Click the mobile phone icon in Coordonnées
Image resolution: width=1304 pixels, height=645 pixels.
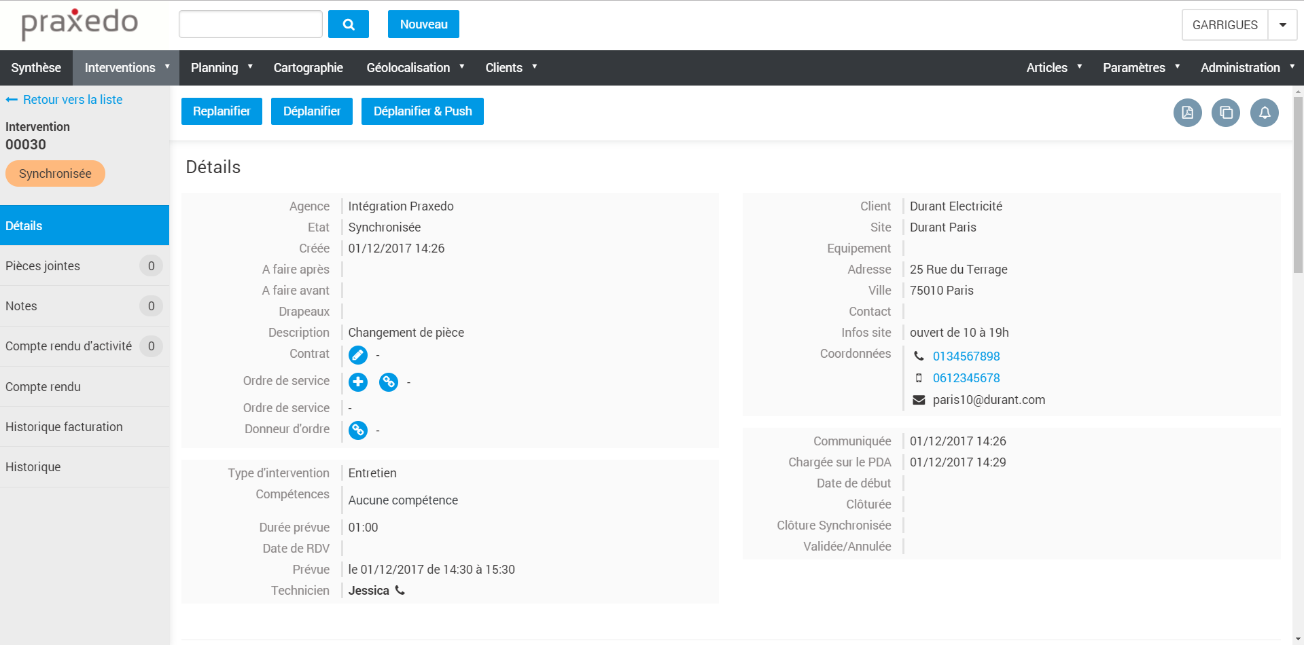[x=919, y=378]
